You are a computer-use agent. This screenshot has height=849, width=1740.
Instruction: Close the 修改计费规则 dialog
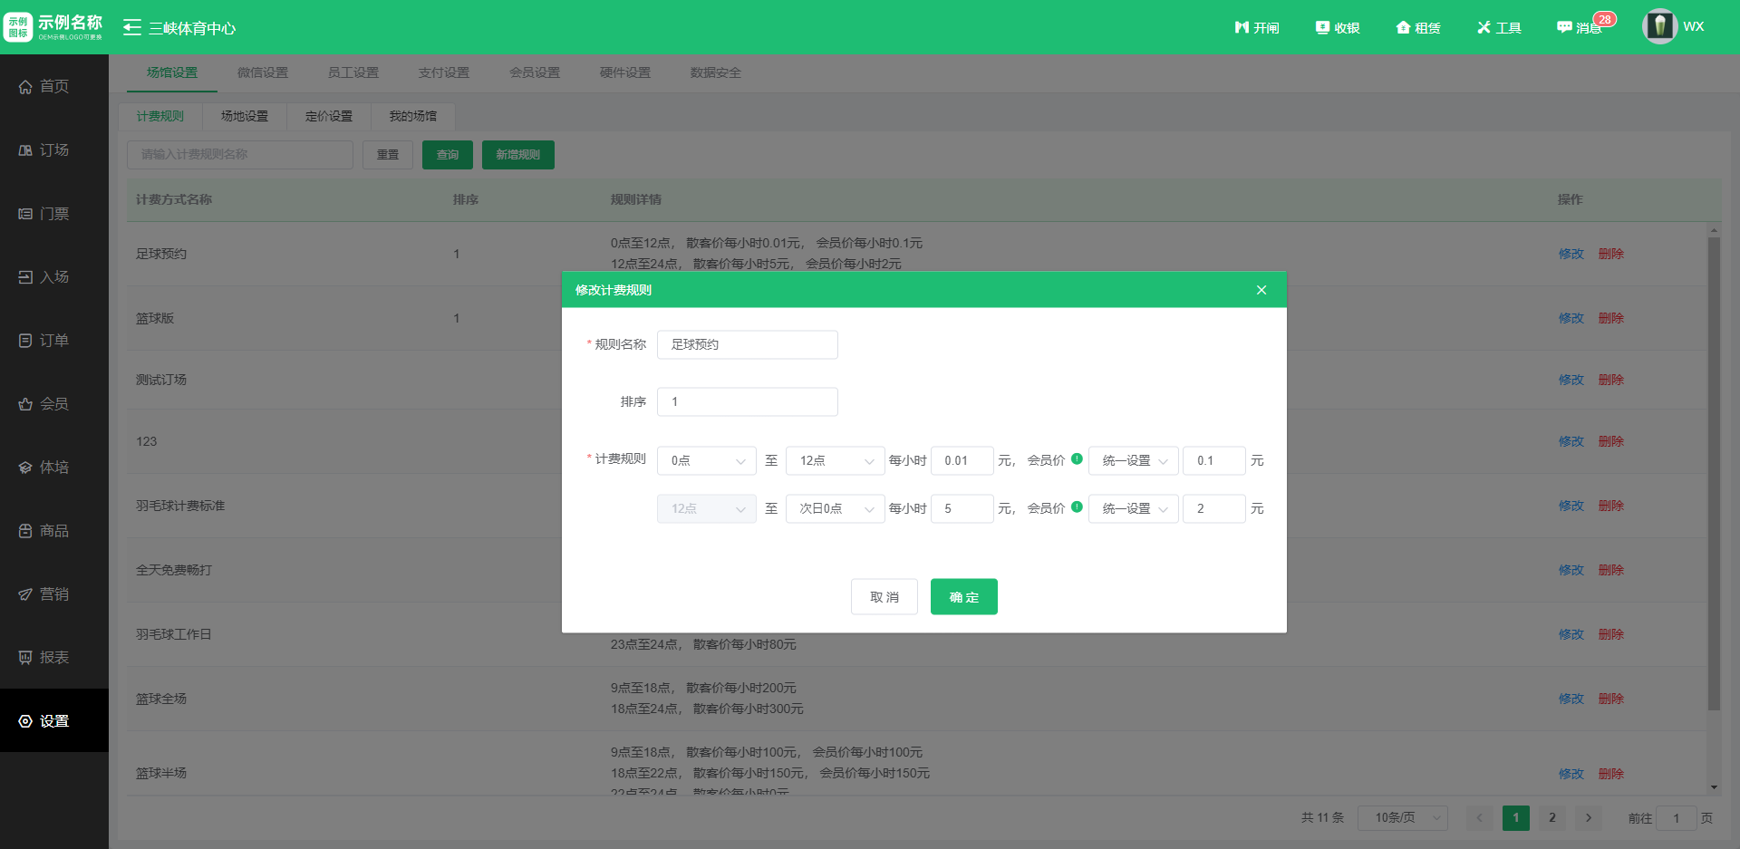pos(1261,290)
